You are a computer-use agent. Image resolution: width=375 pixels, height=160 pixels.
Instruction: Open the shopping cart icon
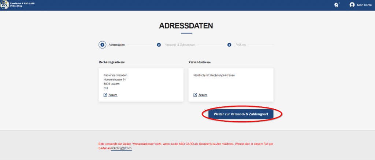click(x=336, y=5)
